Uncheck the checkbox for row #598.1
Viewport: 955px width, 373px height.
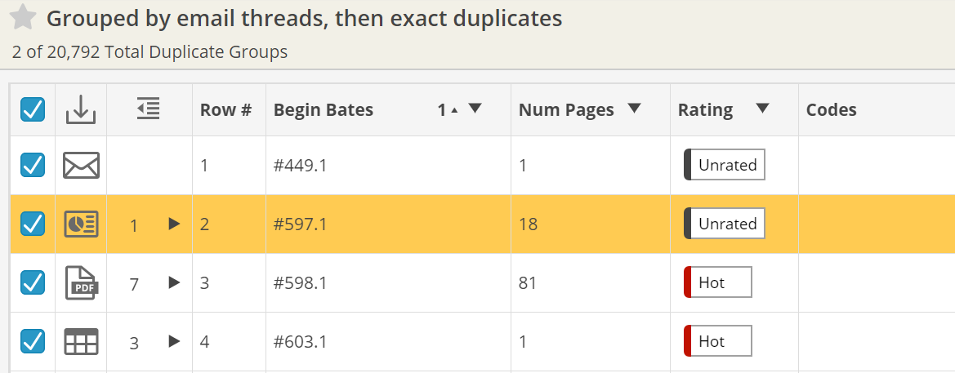coord(33,282)
